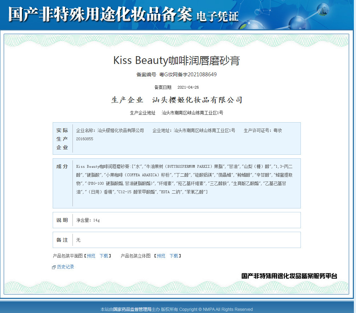Click manufacturer address 汕头市潮南区峡山练南工业区1号 under heading
356x313 pixels.
click(x=192, y=113)
